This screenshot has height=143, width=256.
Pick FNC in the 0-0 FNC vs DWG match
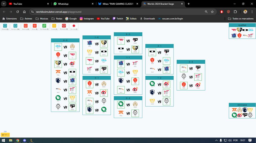point(58,73)
